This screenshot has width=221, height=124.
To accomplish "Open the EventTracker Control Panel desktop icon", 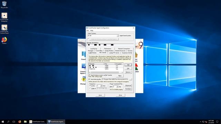I will point(4,29).
